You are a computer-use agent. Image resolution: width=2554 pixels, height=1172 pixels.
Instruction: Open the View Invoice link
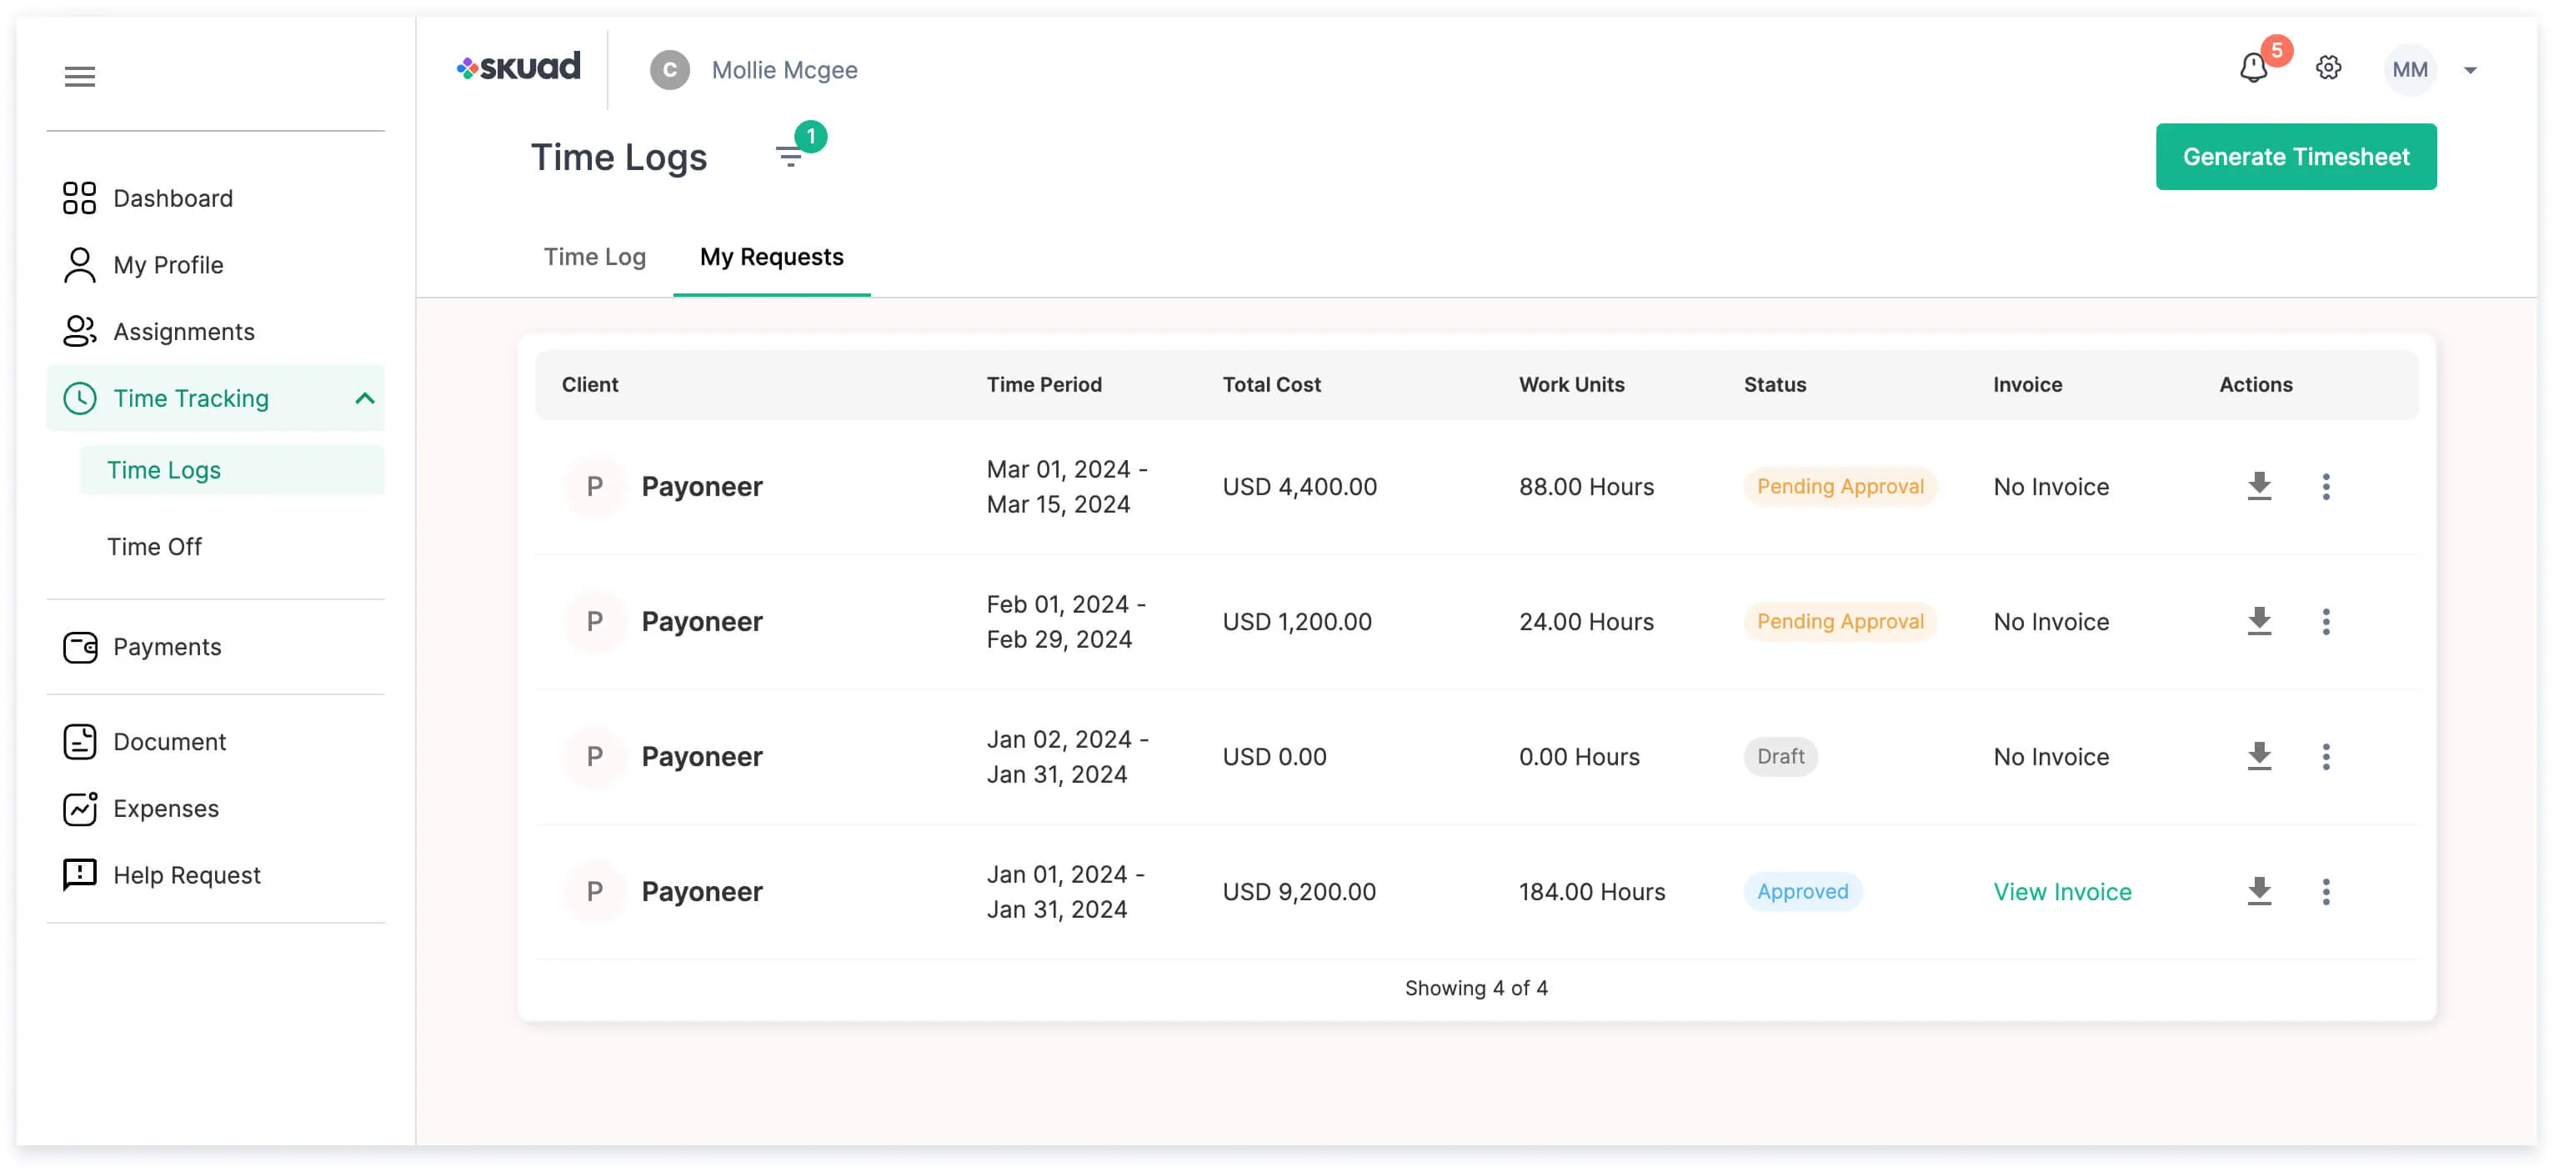point(2061,891)
